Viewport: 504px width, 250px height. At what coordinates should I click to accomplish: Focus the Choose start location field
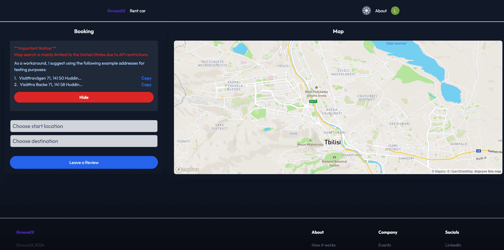click(84, 126)
